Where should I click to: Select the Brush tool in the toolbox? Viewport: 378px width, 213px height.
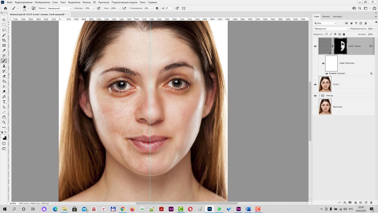click(4, 61)
